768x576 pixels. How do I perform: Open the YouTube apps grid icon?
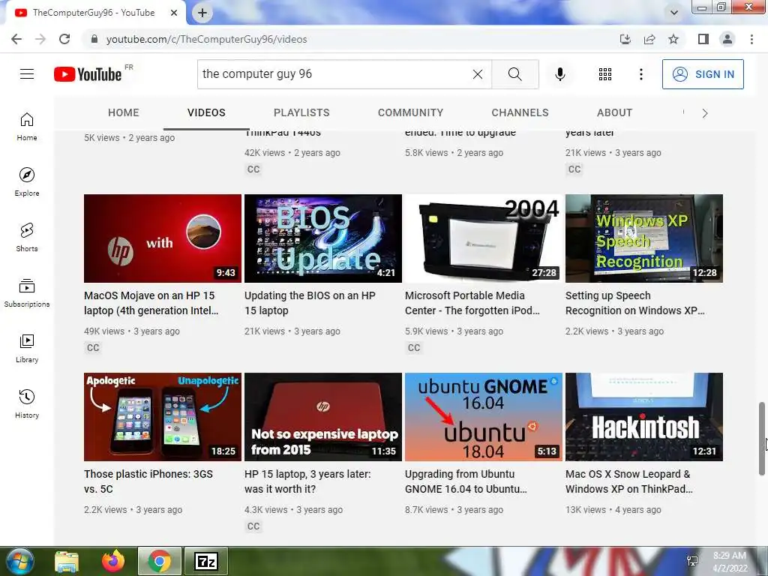605,74
